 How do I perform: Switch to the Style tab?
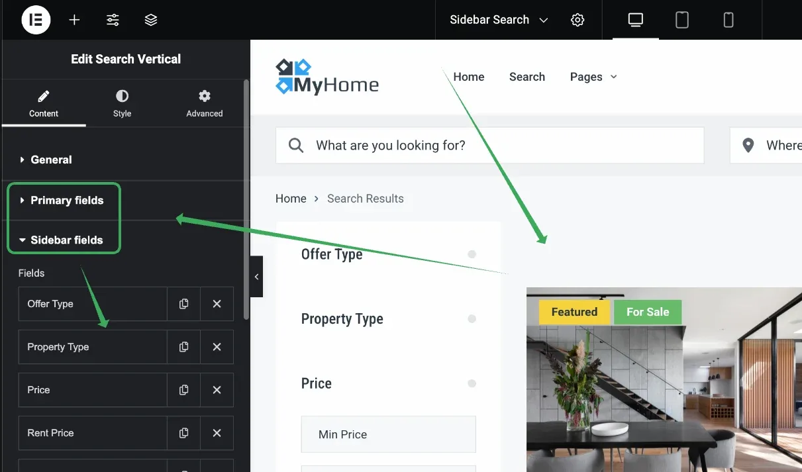pyautogui.click(x=122, y=103)
